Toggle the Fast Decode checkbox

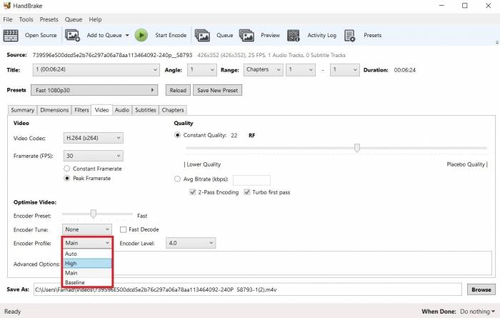click(124, 229)
